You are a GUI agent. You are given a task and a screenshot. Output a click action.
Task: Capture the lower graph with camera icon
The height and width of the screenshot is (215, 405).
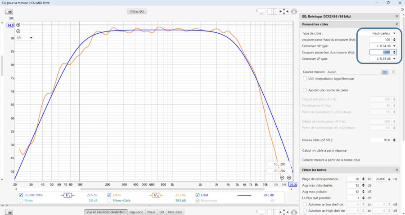(x=9, y=212)
